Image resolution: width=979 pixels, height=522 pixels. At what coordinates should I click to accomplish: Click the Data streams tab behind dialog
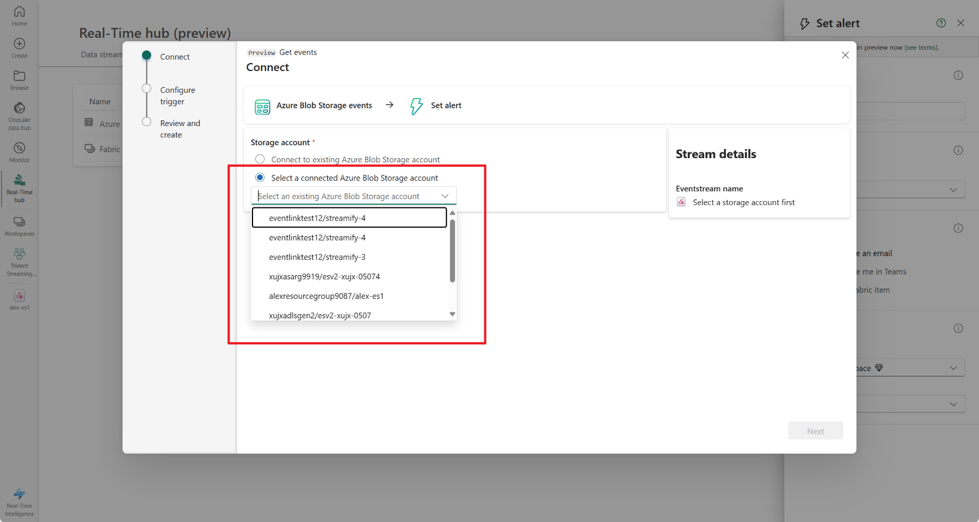[102, 54]
